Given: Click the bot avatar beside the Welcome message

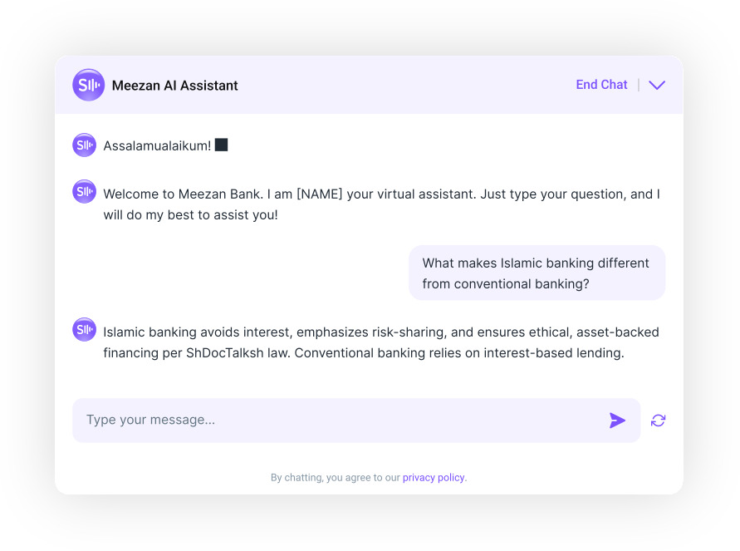Looking at the screenshot, I should (84, 192).
